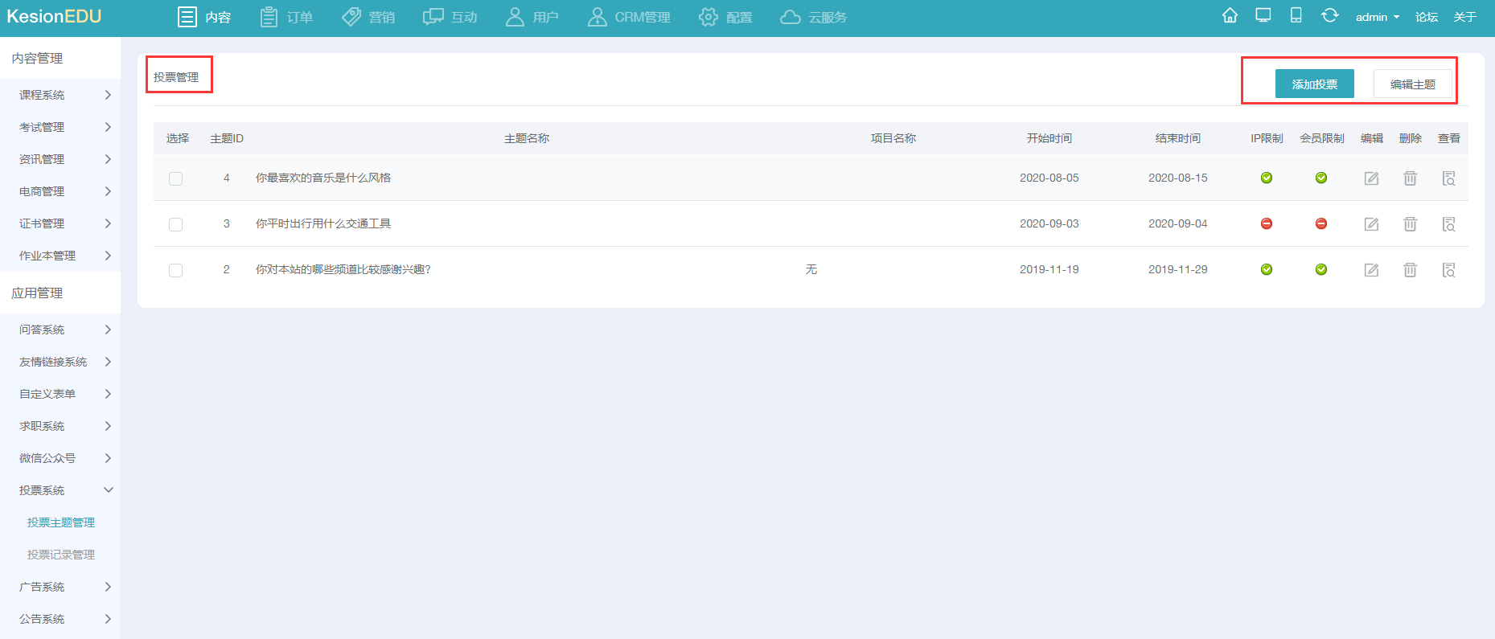Open the 论坛 link
The height and width of the screenshot is (639, 1495).
(1427, 17)
